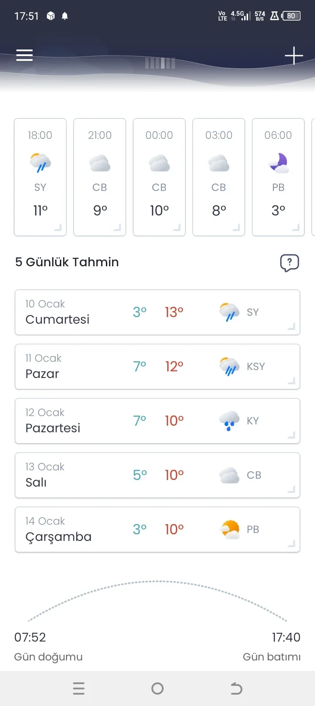The width and height of the screenshot is (315, 706).
Task: Tap the rainy weather icon for Cumartesi
Action: point(229,312)
